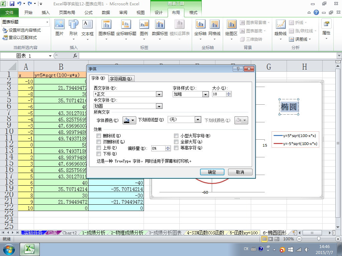Click the zoom slider handle
This screenshot has height=256, width=342.
point(319,239)
